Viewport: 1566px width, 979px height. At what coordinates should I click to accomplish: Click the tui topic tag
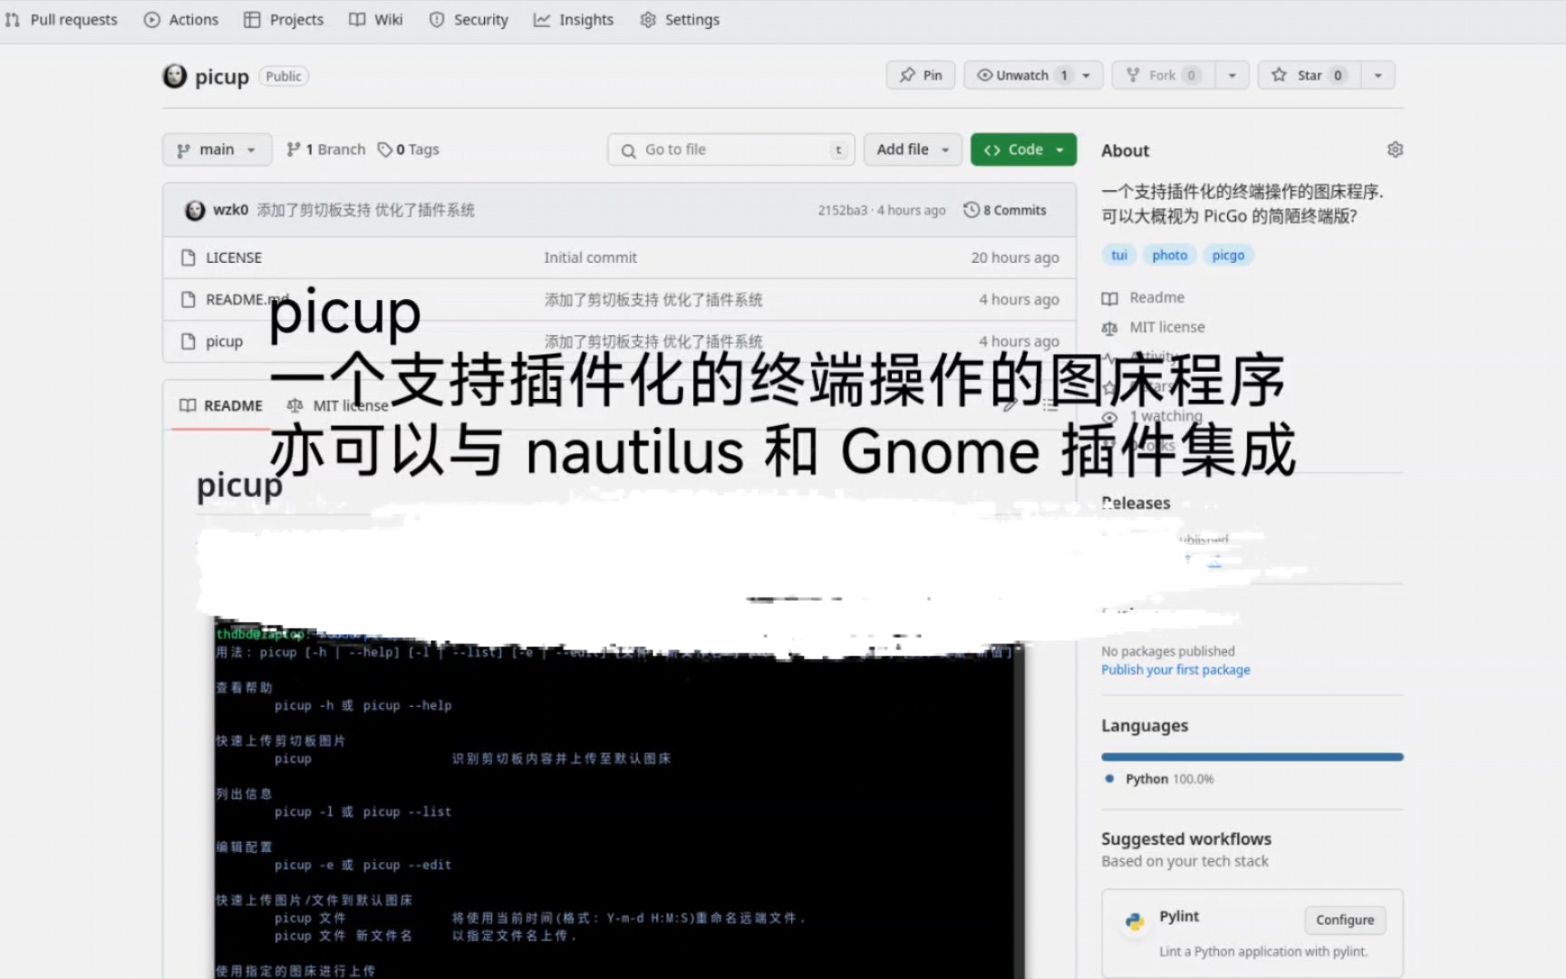coord(1119,256)
